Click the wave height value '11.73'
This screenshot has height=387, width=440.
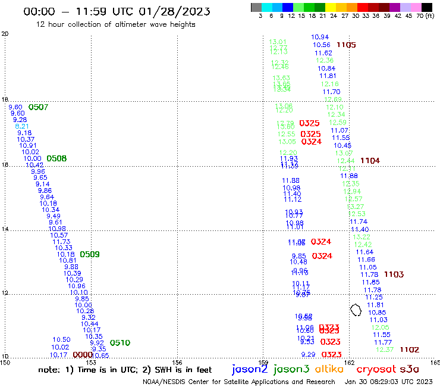tap(61, 242)
